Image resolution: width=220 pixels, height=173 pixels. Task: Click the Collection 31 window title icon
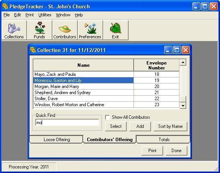[x=33, y=50]
